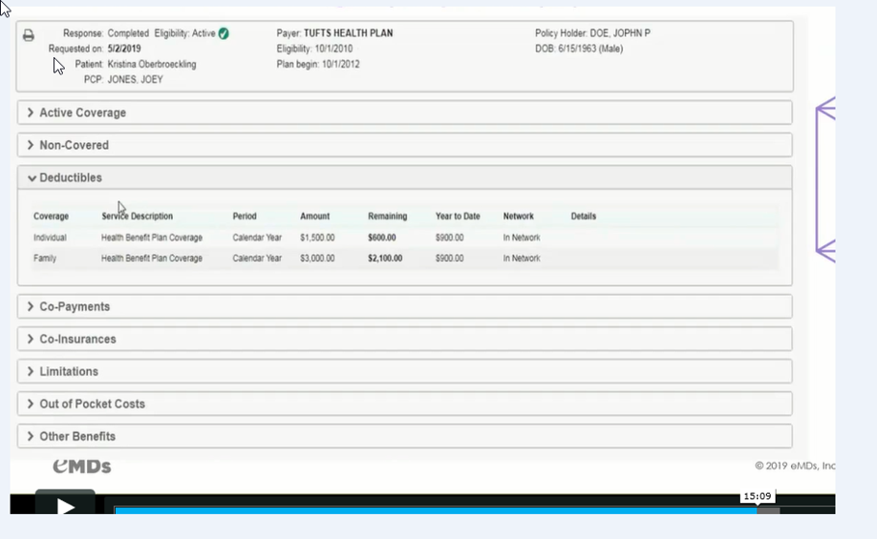Click the green Eligibility Active checkmark
Viewport: 877px width, 539px height.
pos(224,34)
